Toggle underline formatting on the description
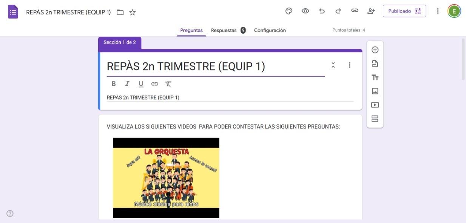 141,84
